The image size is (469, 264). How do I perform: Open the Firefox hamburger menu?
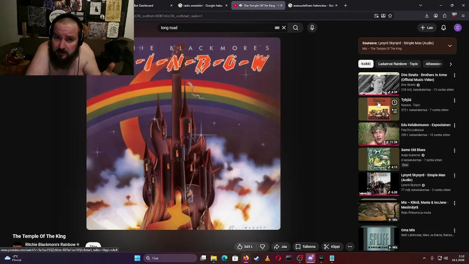464,16
